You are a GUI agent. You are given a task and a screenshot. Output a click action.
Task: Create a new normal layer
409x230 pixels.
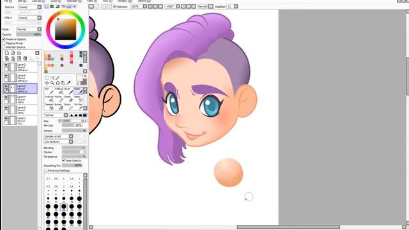click(x=7, y=53)
